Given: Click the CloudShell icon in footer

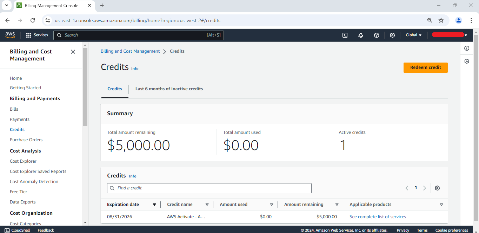Looking at the screenshot, I should click(7, 230).
